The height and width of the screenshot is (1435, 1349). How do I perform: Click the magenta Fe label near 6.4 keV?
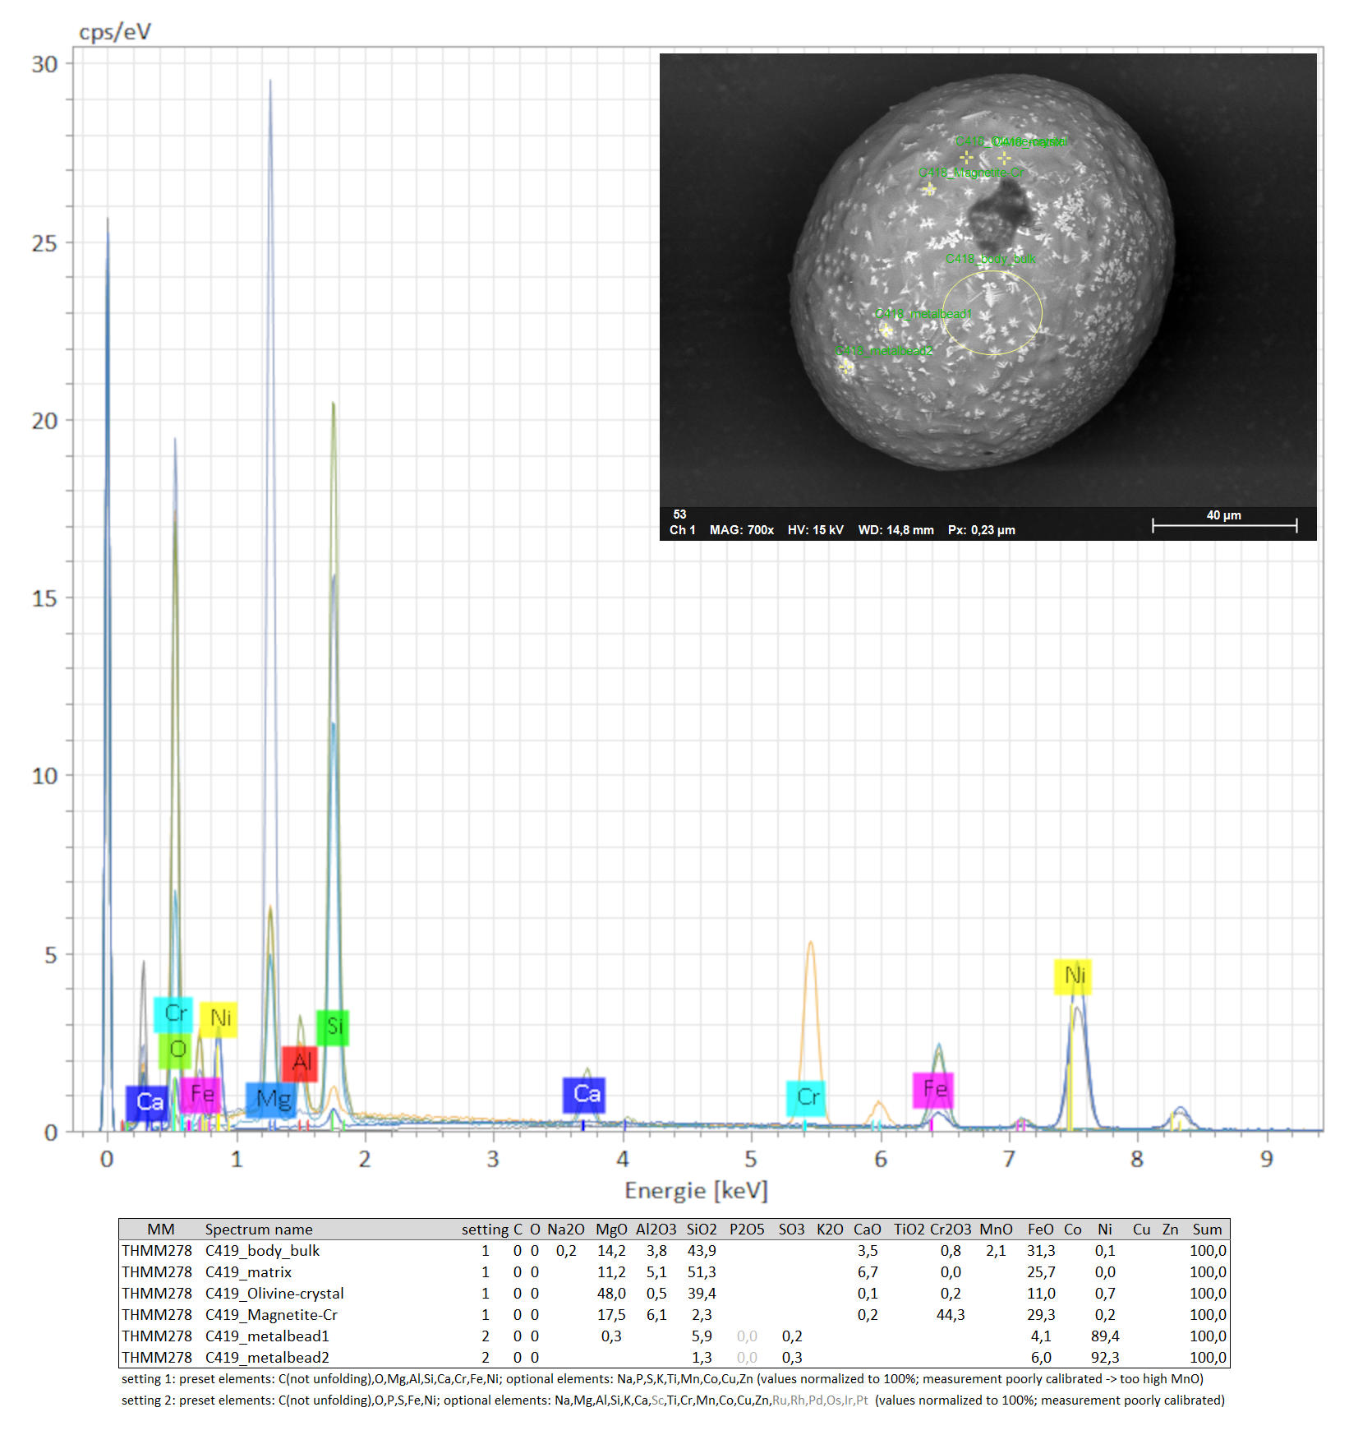(x=933, y=1090)
